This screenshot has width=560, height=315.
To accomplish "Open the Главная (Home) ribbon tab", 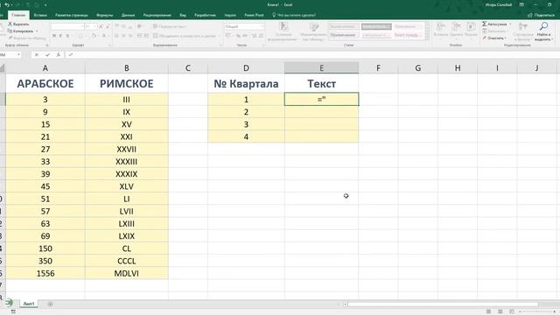I will (18, 15).
